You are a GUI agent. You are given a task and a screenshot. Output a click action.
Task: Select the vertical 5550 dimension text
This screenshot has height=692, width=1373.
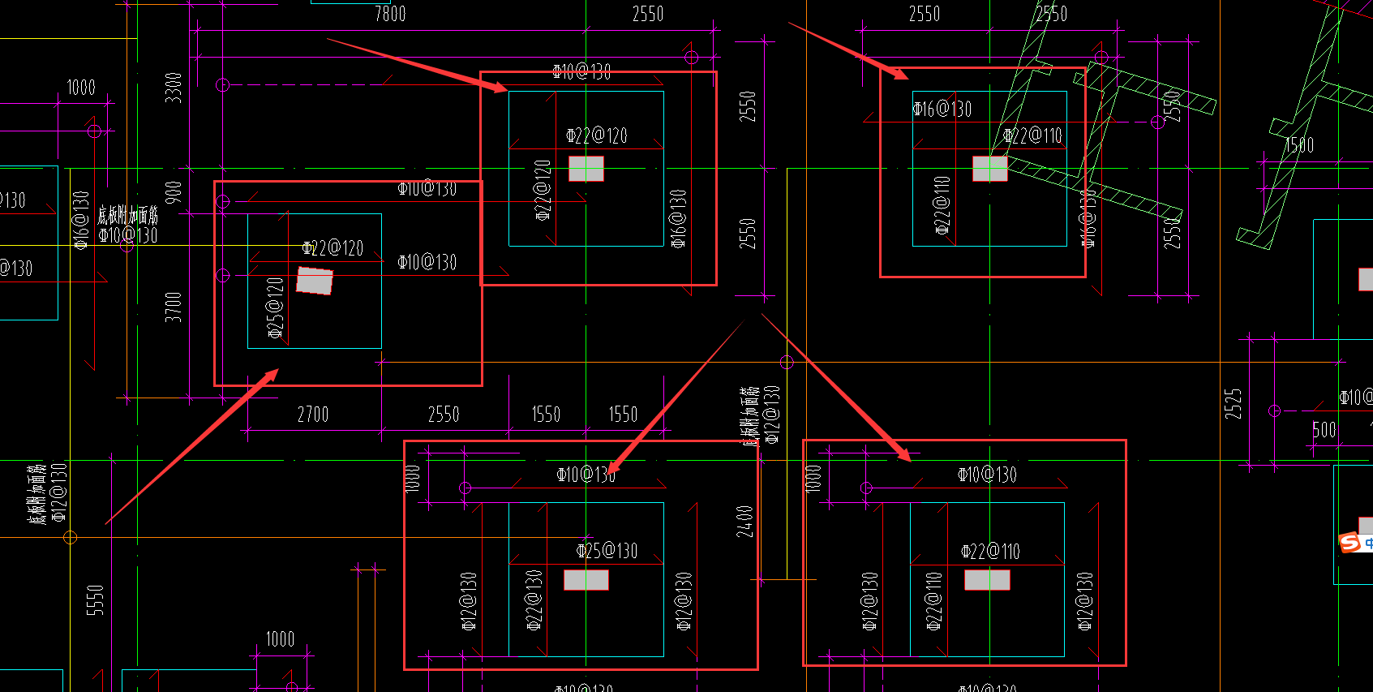pos(96,600)
